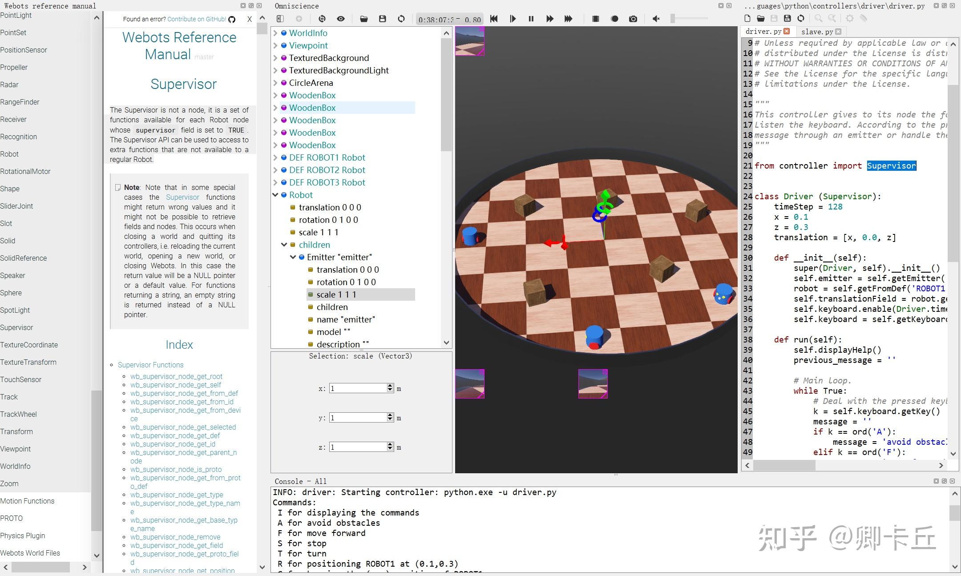Viewport: 961px width, 576px height.
Task: Start recording a movie of the simulation
Action: [614, 19]
